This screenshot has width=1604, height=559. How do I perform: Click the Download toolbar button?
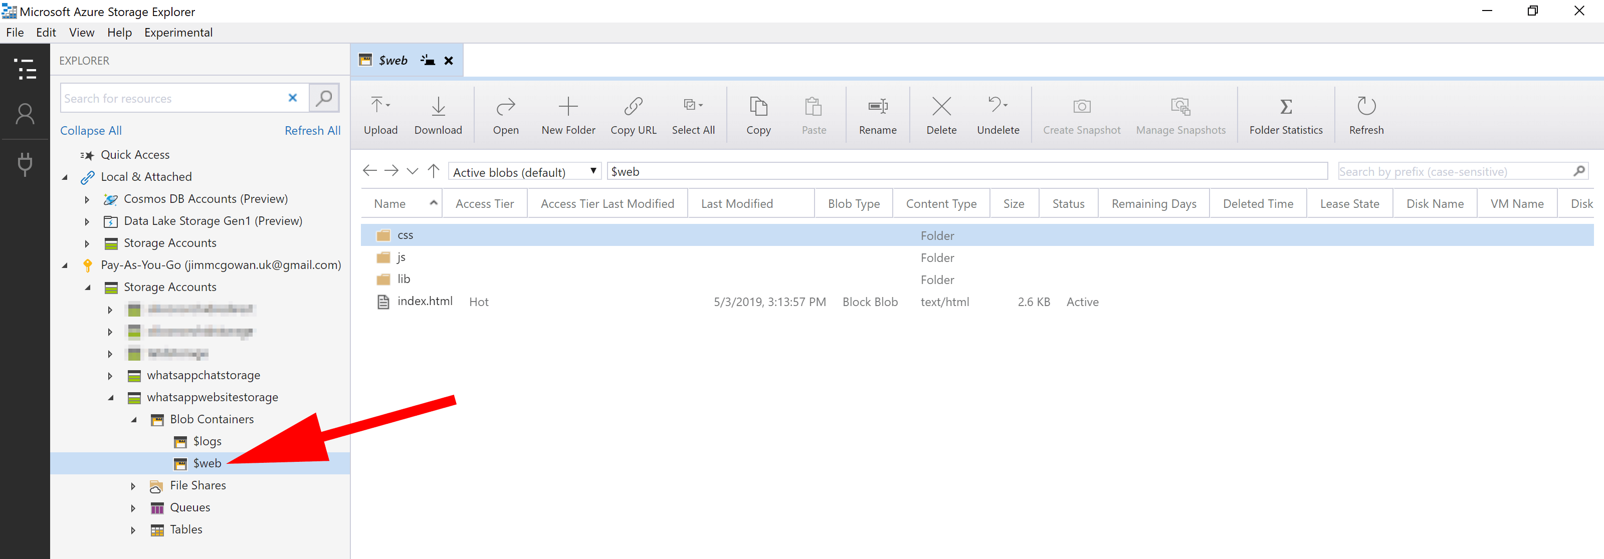[x=439, y=116]
